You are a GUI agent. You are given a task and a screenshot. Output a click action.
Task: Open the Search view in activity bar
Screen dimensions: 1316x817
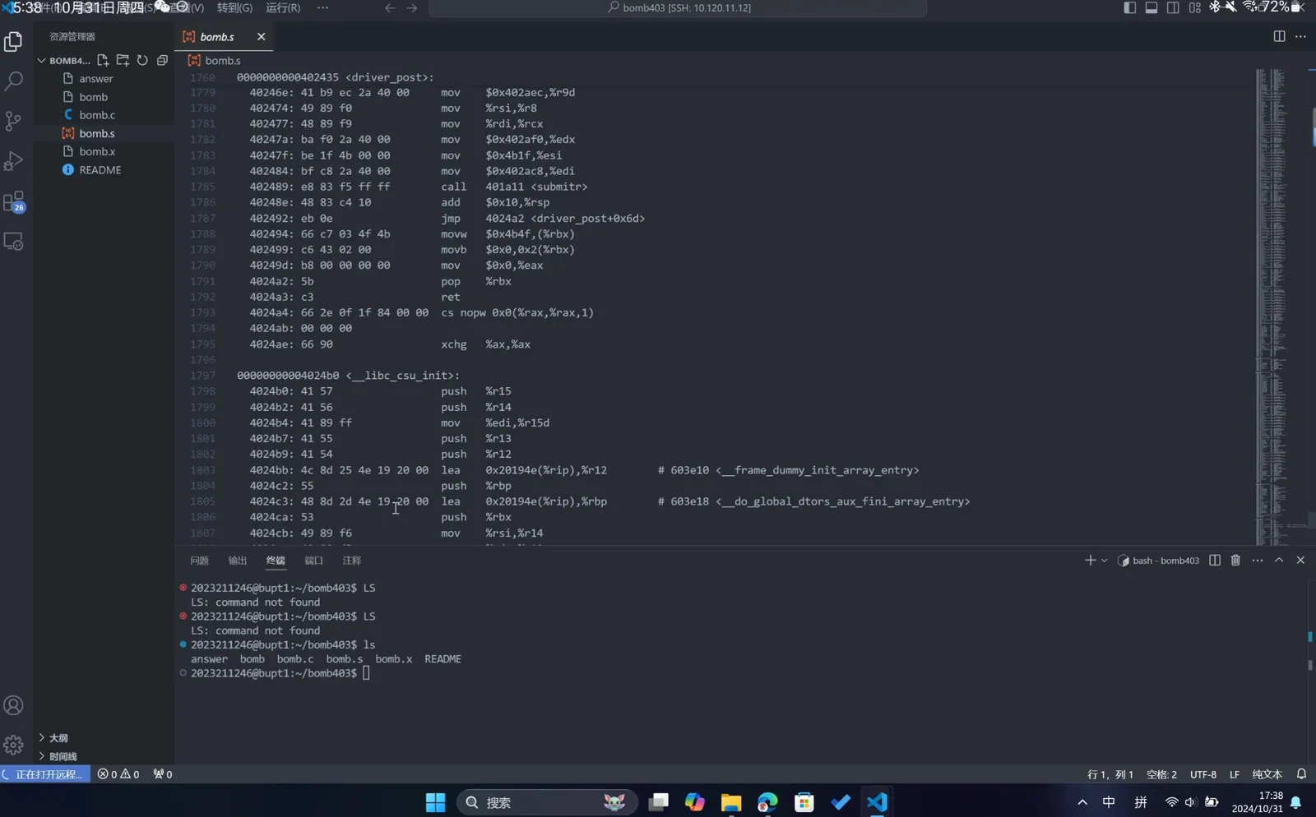[x=14, y=81]
